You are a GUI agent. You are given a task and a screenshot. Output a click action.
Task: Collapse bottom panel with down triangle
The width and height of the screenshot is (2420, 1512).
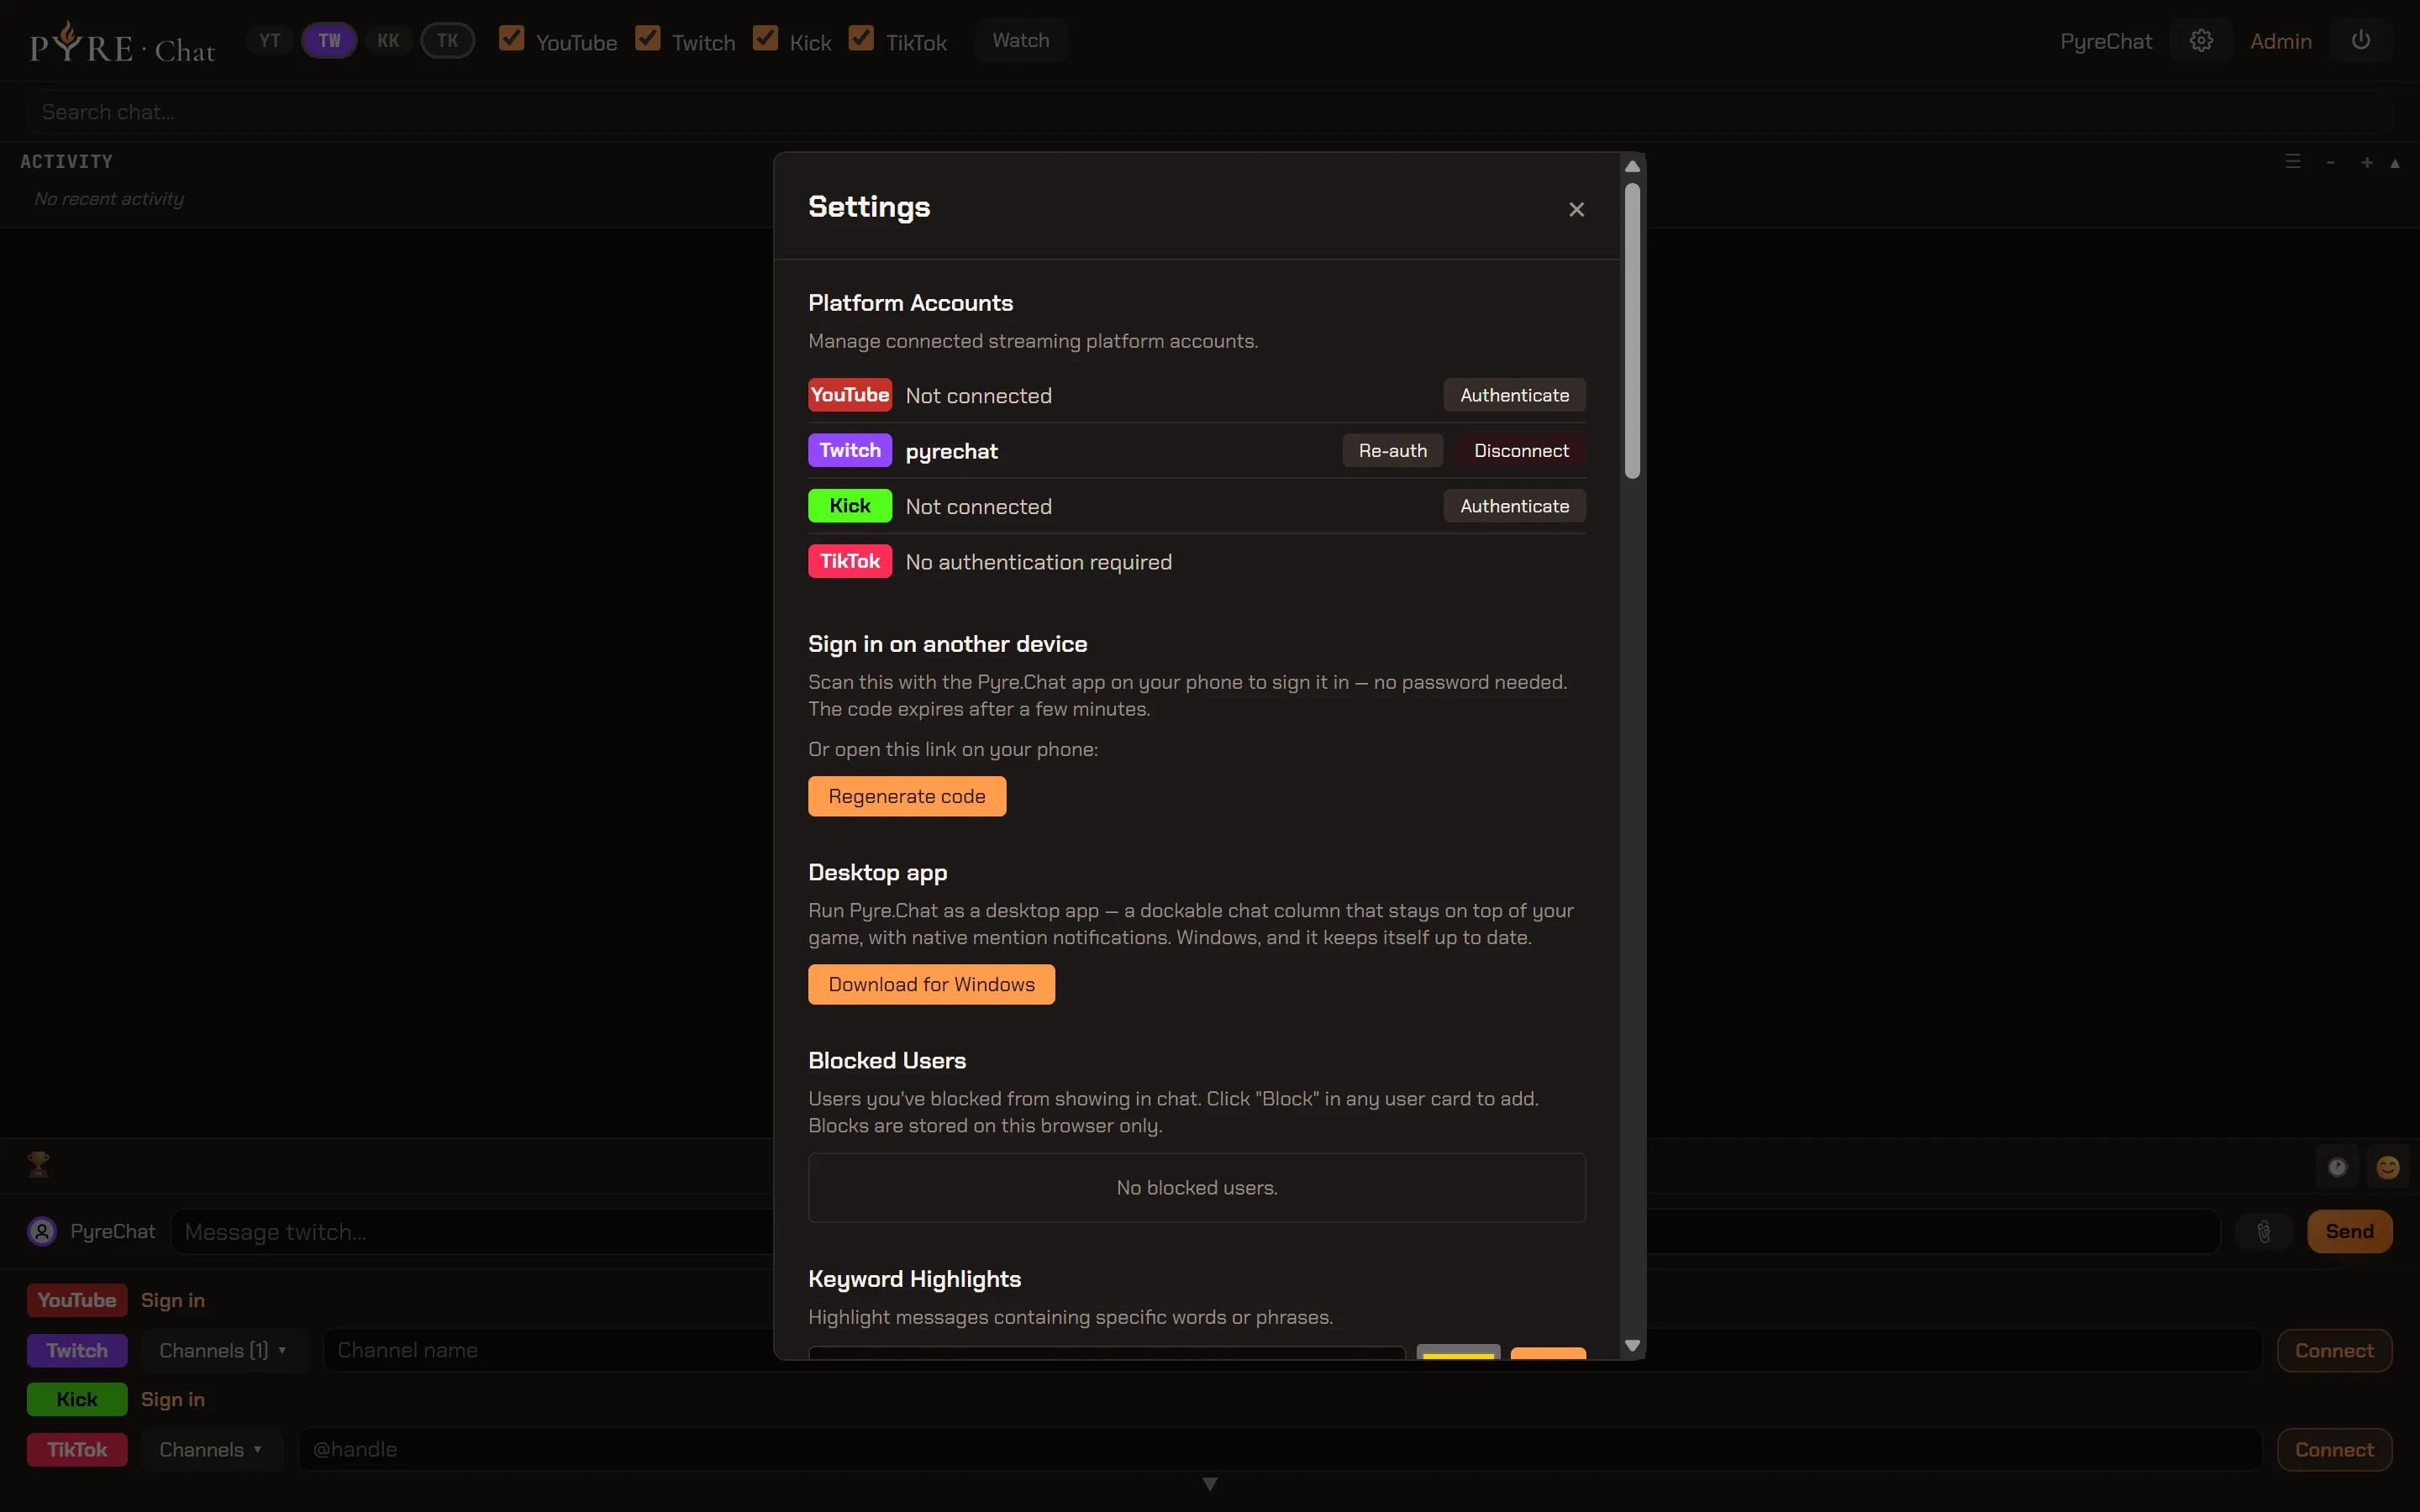point(1210,1484)
